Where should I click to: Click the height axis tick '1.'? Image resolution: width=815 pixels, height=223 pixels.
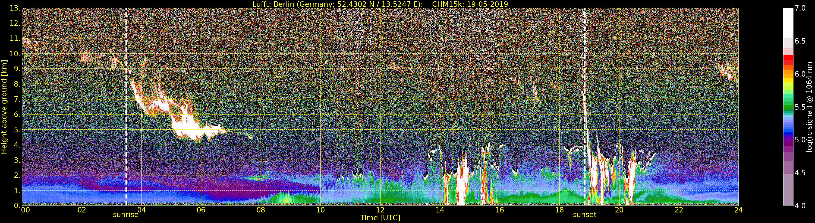click(17, 191)
